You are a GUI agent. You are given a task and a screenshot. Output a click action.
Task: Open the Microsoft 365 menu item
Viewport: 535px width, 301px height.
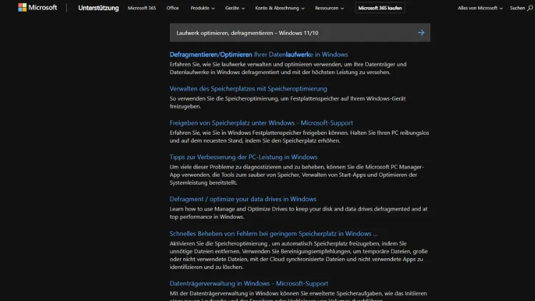pyautogui.click(x=142, y=8)
